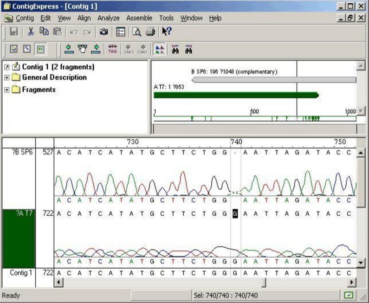Select General Description tree item
The height and width of the screenshot is (303, 369).
[54, 77]
